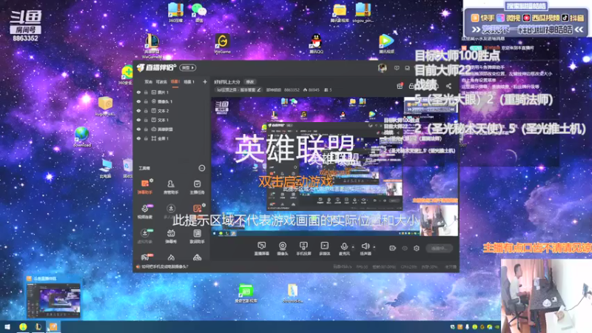Collapse the 工具箱 toolbox panel
The width and height of the screenshot is (592, 333).
tap(202, 168)
